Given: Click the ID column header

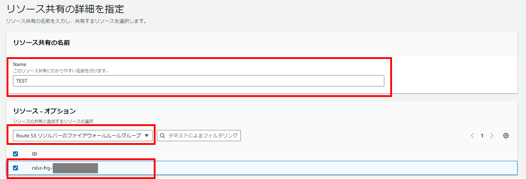Looking at the screenshot, I should tap(34, 154).
